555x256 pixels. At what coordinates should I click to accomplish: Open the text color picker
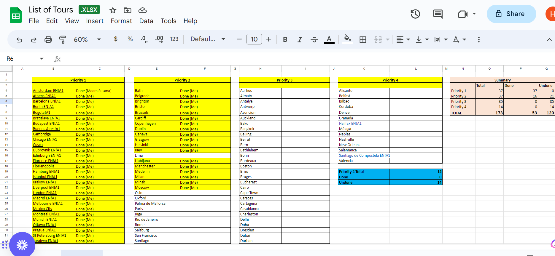point(329,39)
